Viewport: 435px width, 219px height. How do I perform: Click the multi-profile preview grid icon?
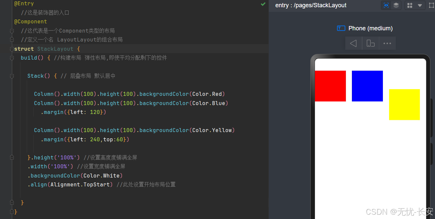[410, 5]
